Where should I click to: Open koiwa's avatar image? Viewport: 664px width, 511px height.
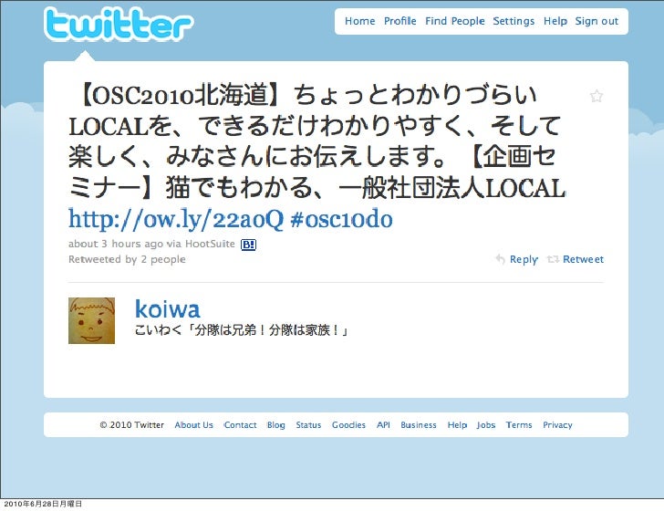91,320
